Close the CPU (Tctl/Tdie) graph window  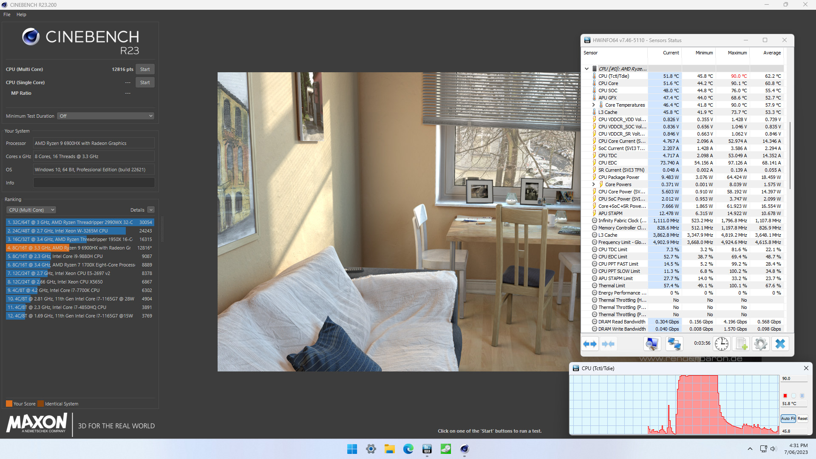pos(806,368)
